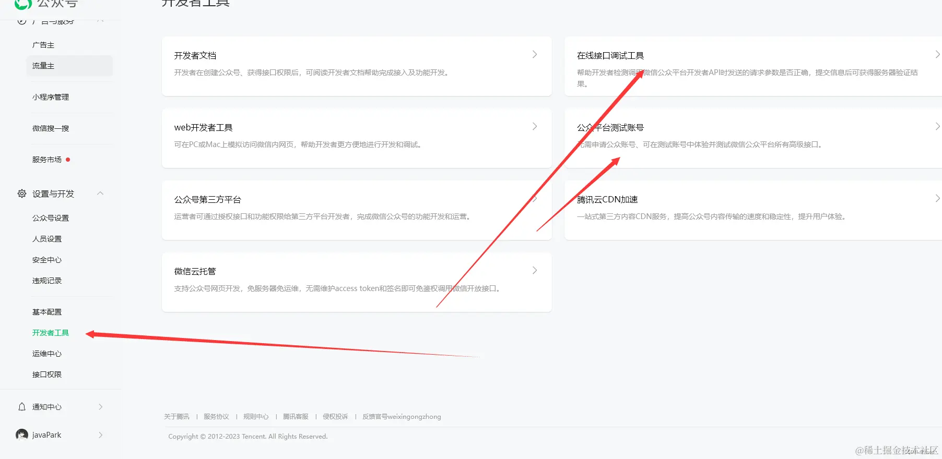Screen dimensions: 942x459
Task: Open the web开发者工具 card arrow
Action: point(535,126)
